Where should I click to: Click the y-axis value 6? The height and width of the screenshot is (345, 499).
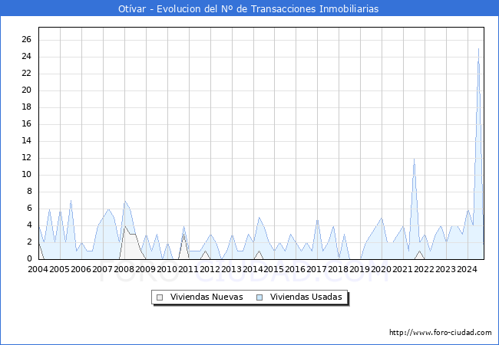point(30,208)
